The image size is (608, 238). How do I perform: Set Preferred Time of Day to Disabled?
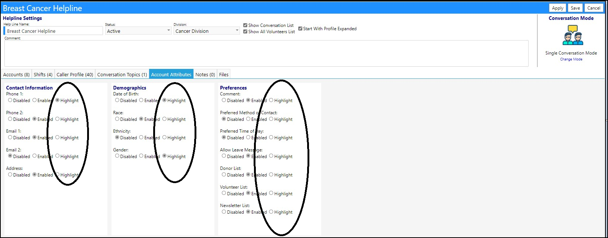point(224,137)
